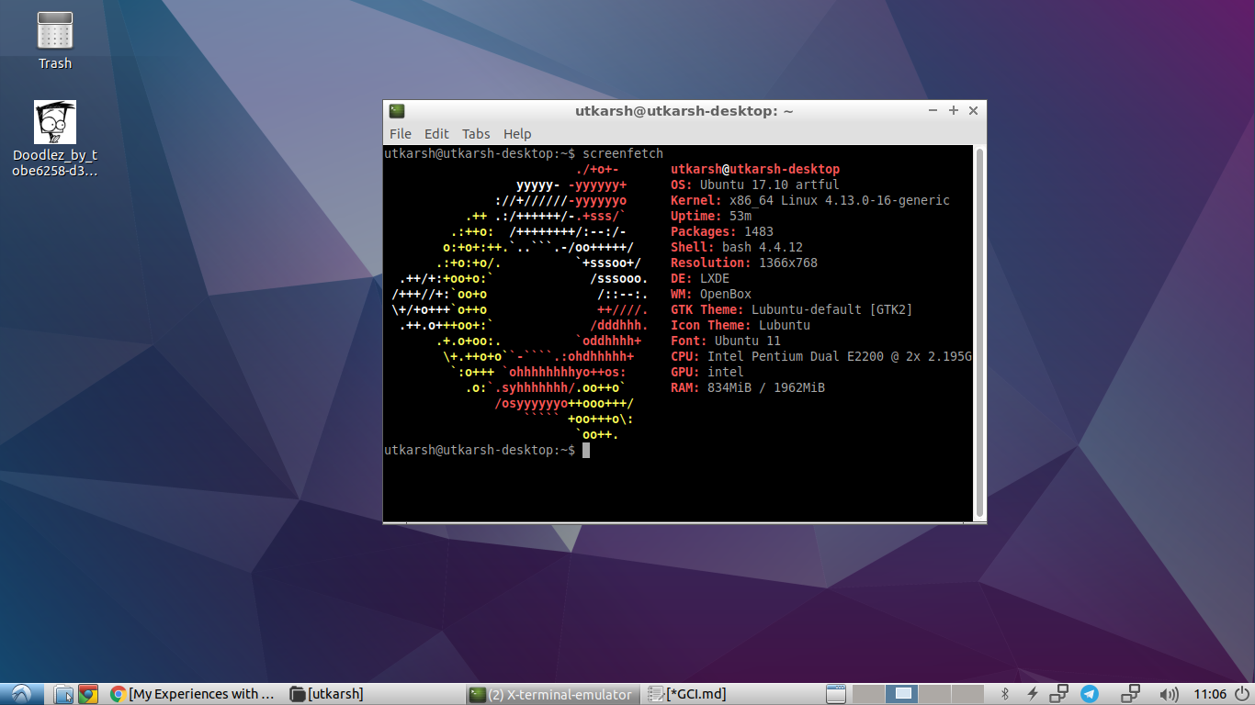Open the Doodlez_by_tobe6258 file on the desktop

[x=54, y=124]
